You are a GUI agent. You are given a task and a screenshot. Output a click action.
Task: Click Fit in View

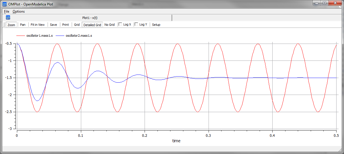[x=38, y=25]
